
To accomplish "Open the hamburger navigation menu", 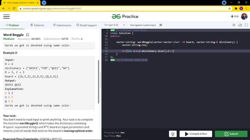I will [x=6, y=16].
